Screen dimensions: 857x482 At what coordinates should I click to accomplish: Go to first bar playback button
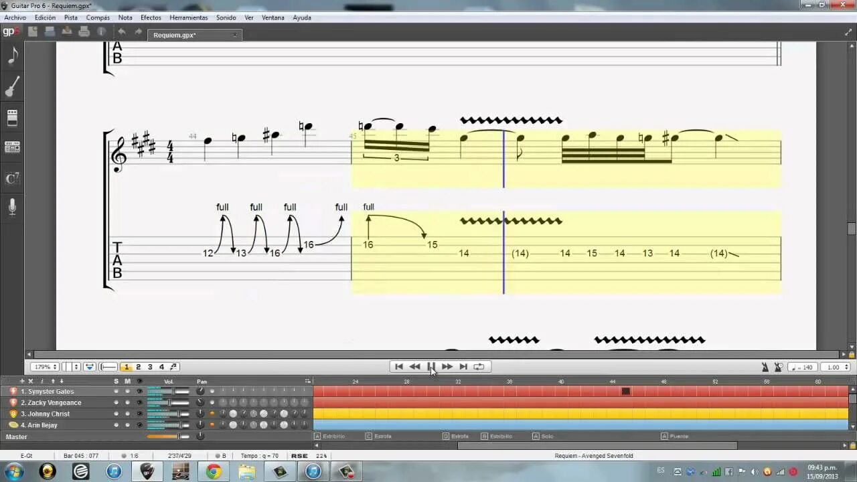pos(399,367)
